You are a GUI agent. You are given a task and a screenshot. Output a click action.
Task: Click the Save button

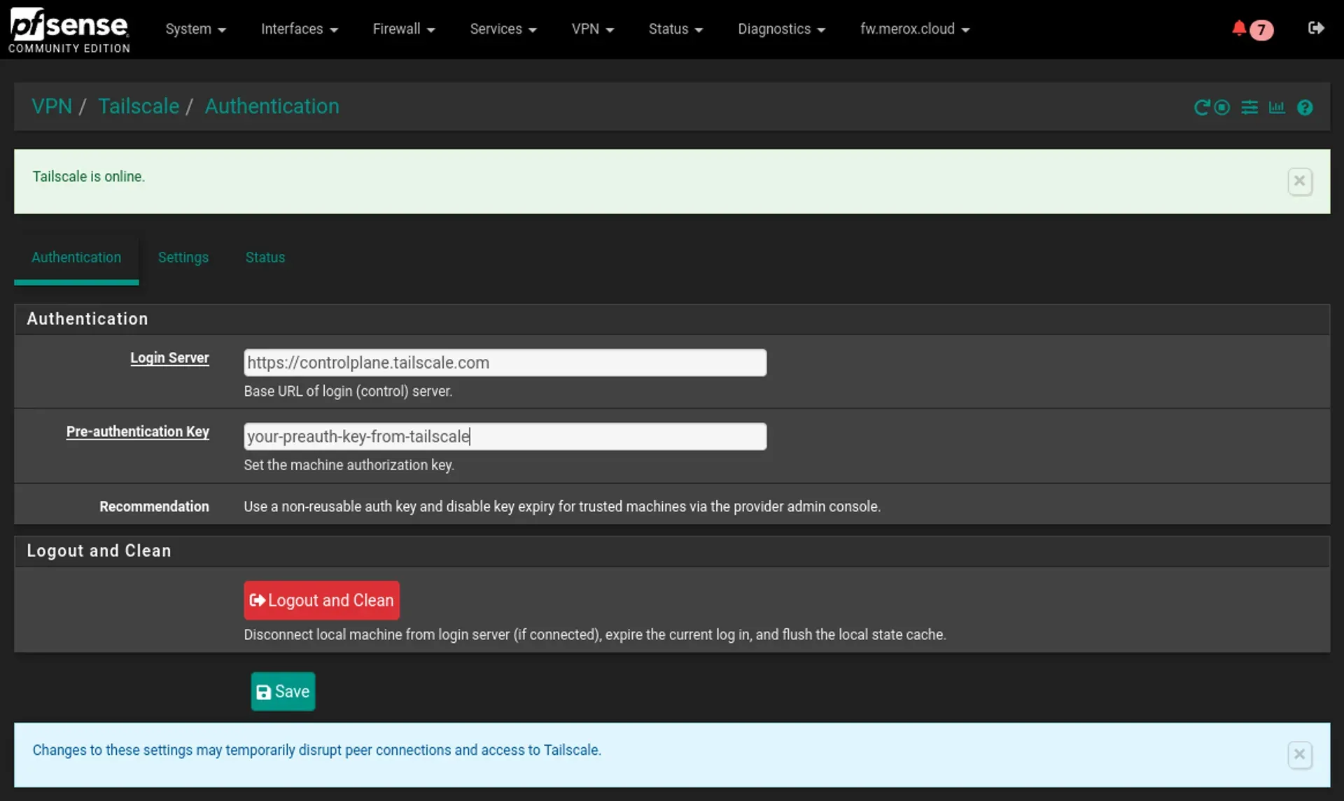[283, 691]
